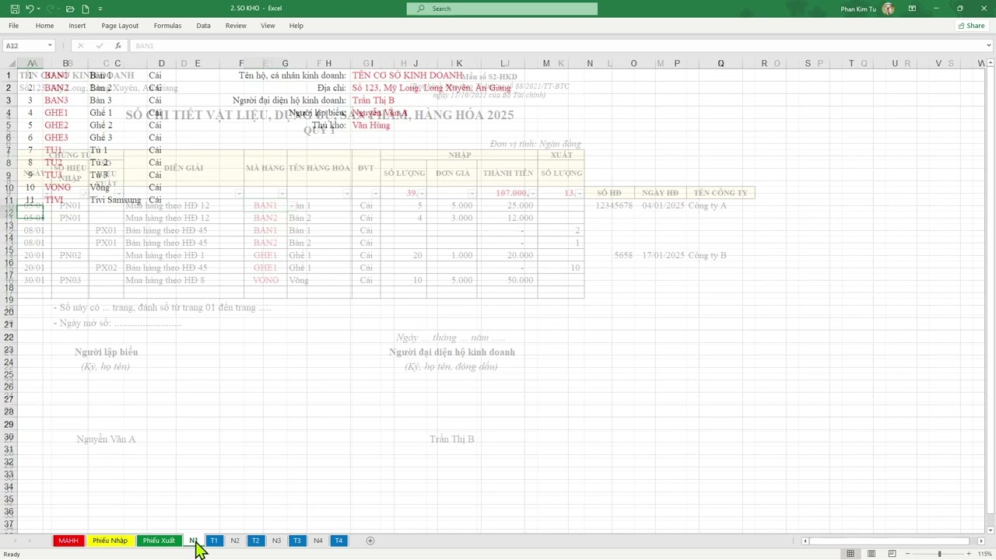
Task: Open the Review tab
Action: (236, 26)
